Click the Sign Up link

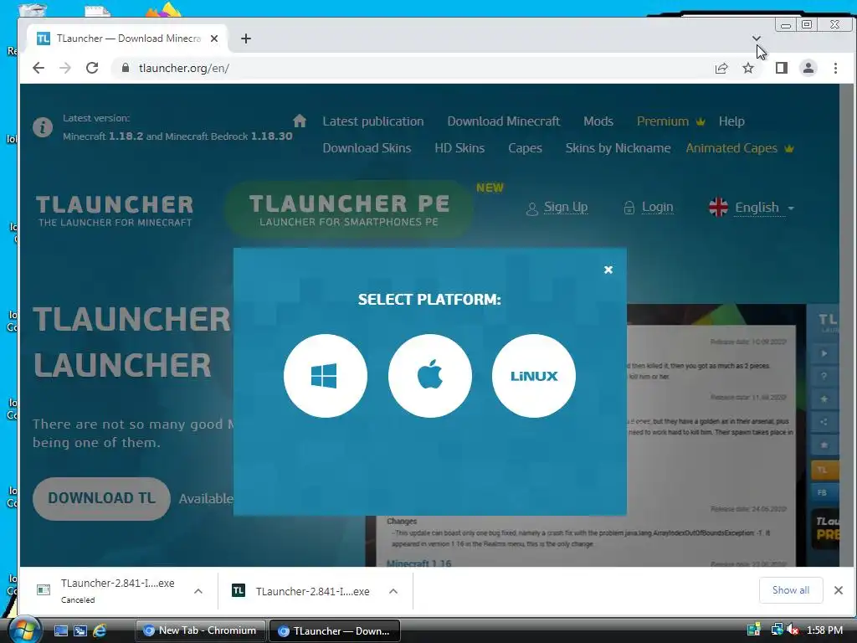(557, 208)
